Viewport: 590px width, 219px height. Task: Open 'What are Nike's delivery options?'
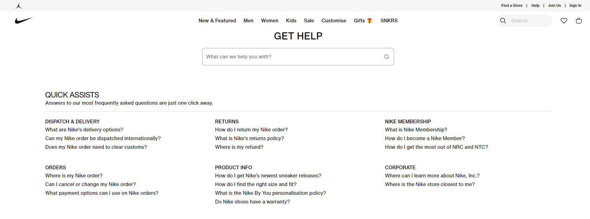[84, 130]
